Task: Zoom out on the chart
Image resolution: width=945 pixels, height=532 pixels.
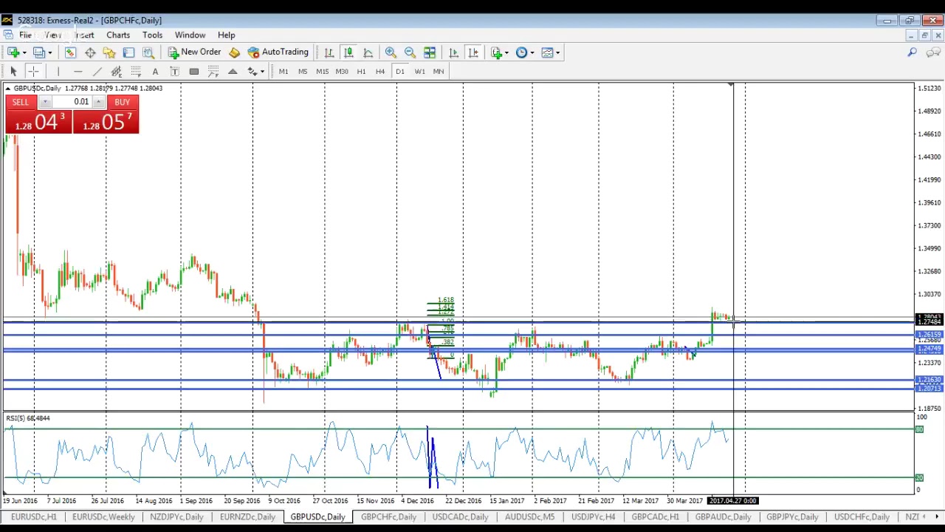Action: [x=410, y=52]
